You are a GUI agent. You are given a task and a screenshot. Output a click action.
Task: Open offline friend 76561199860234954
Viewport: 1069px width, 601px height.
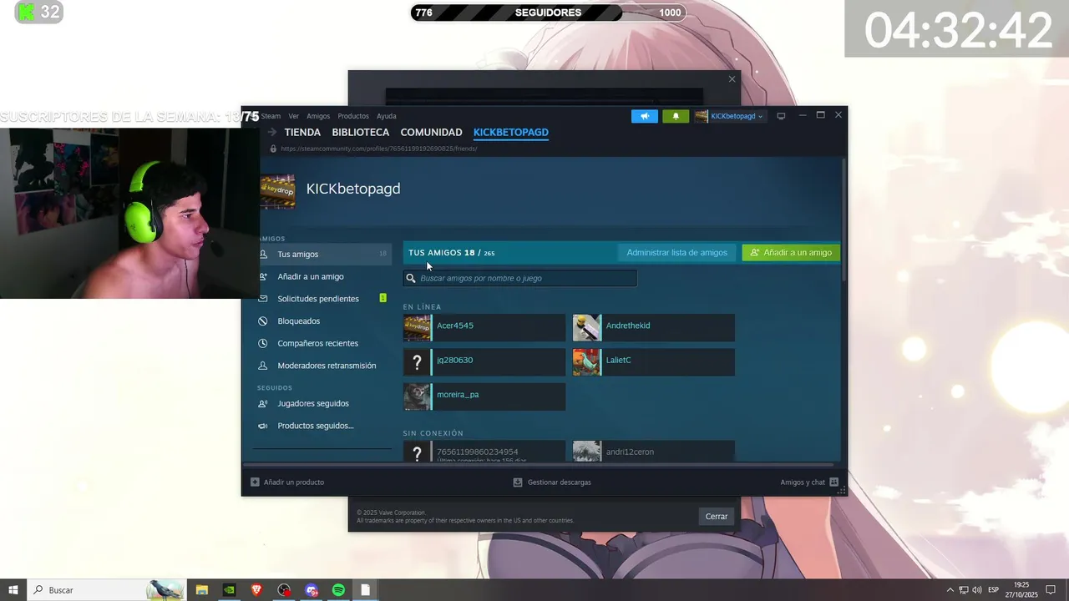pos(484,452)
